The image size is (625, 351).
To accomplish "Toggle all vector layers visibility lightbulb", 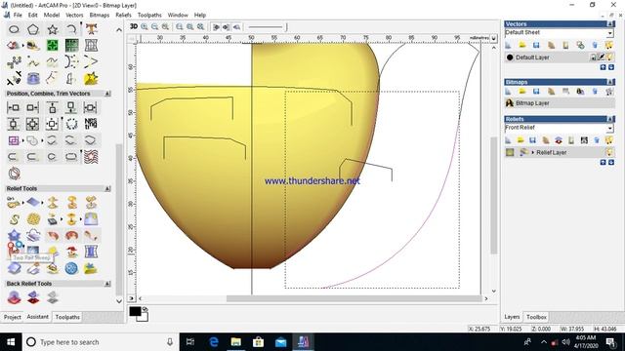I will (x=609, y=46).
